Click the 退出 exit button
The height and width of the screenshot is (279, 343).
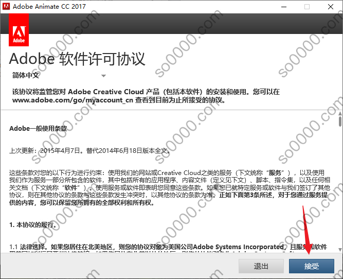(261, 266)
